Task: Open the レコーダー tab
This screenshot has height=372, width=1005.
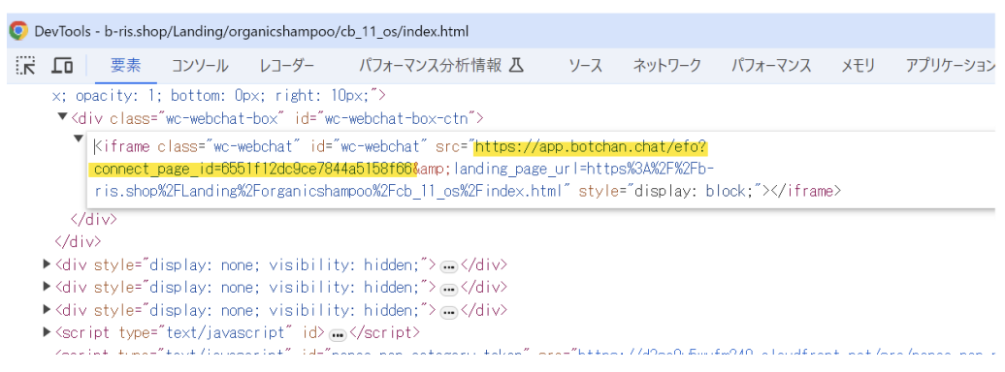Action: (287, 65)
